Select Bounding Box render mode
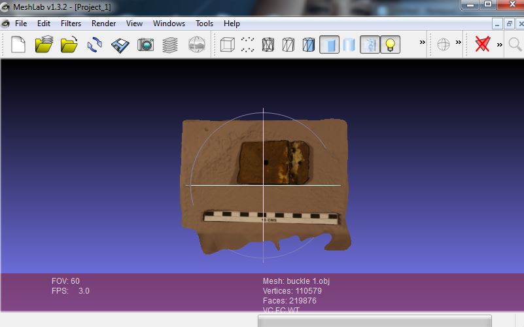Image resolution: width=524 pixels, height=327 pixels. (227, 44)
